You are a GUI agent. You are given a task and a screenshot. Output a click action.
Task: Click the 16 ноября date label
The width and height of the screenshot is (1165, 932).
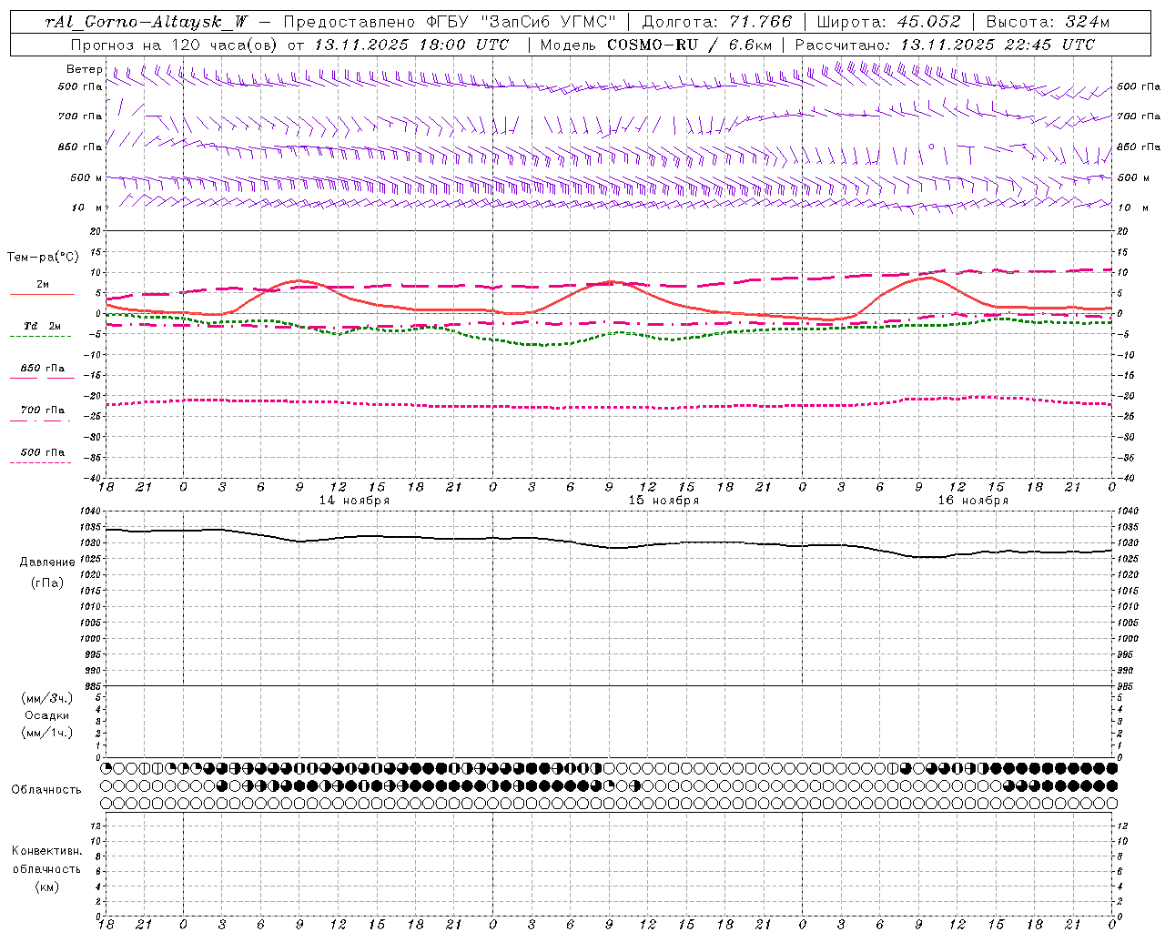973,501
